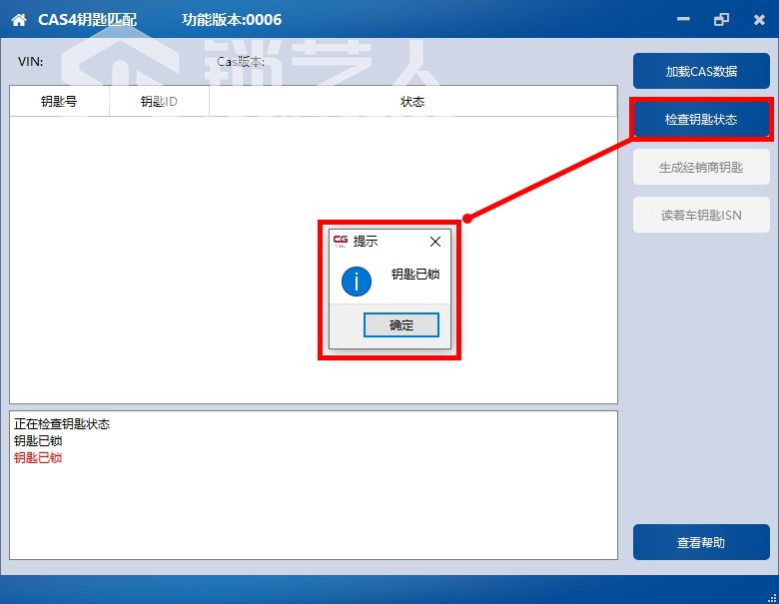The height and width of the screenshot is (604, 779).
Task: Click the CG logo in dialog title
Action: coord(341,241)
